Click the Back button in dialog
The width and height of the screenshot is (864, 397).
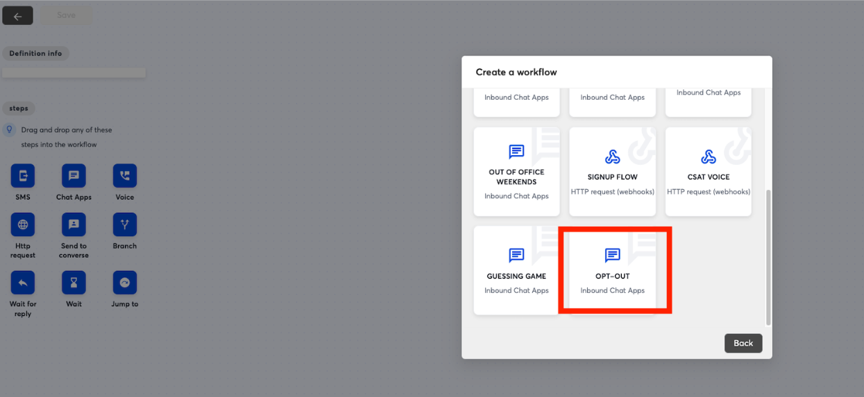(743, 343)
